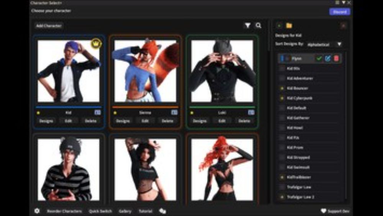Toggle the favorite star on Kid's card
The height and width of the screenshot is (216, 383).
38,113
